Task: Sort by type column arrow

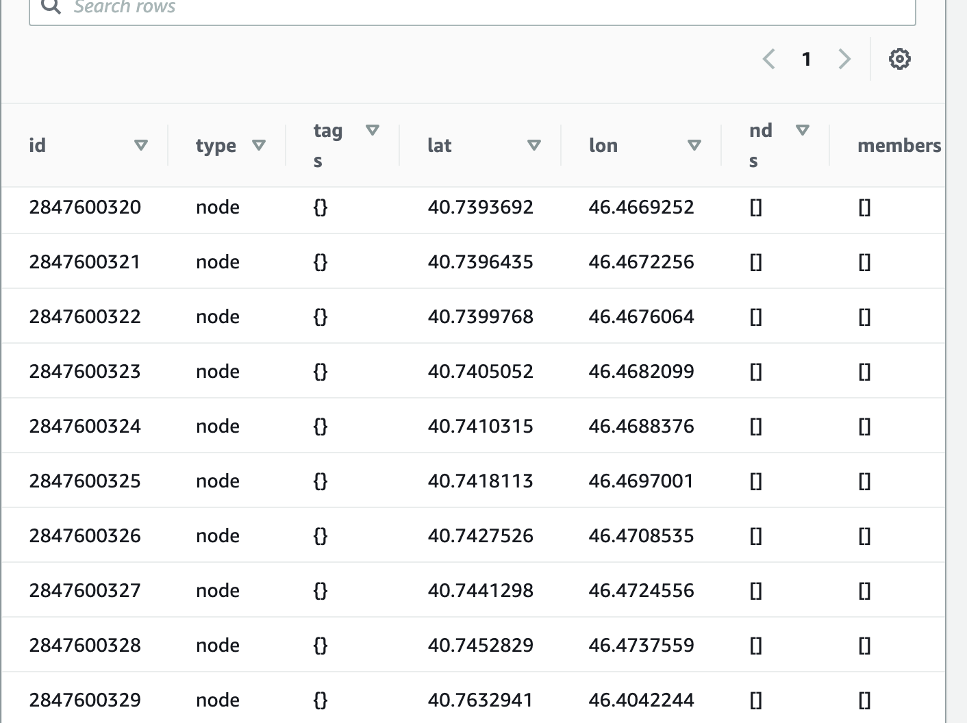Action: coord(259,145)
